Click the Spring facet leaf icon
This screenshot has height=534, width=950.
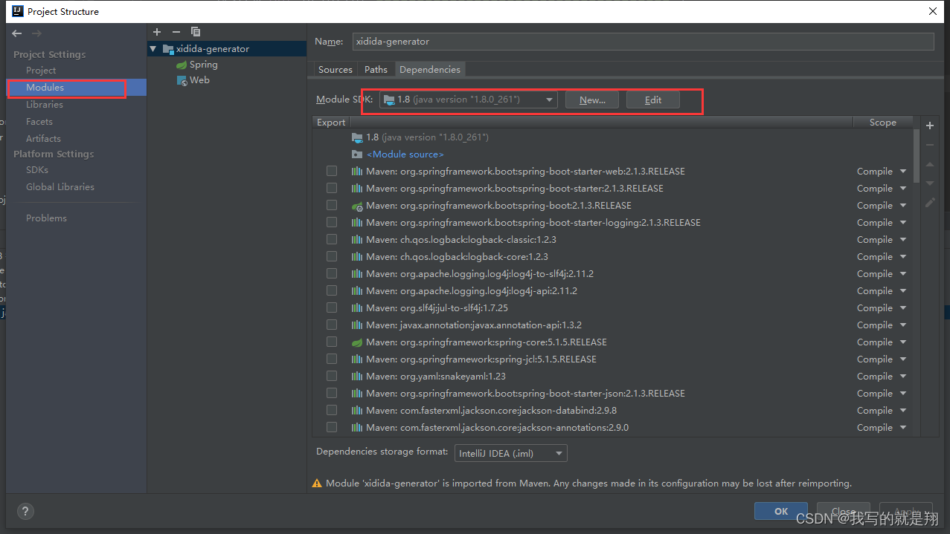(x=182, y=65)
